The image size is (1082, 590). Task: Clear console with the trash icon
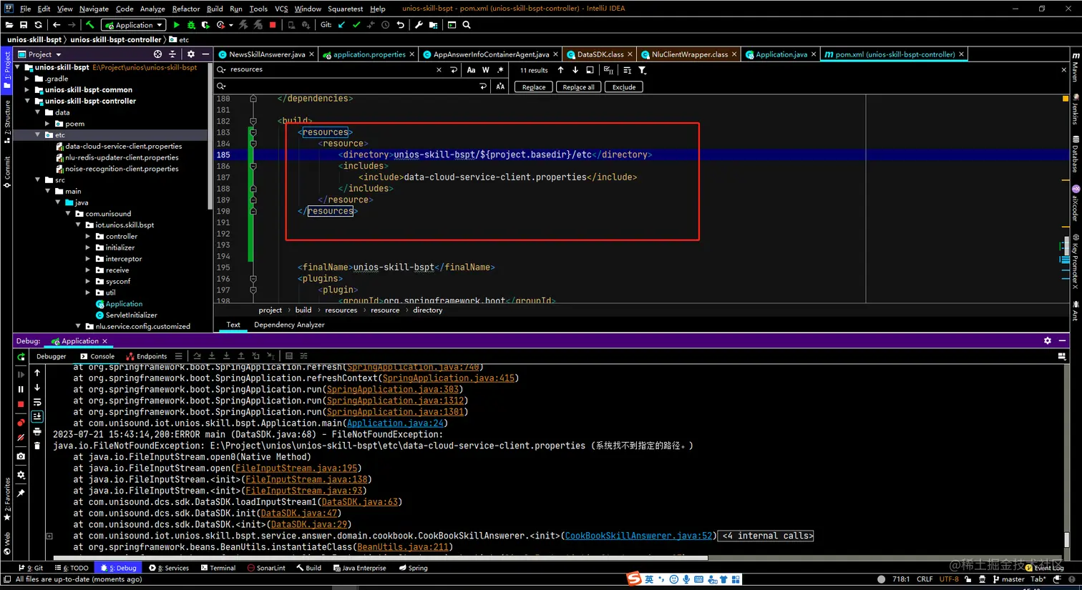click(x=37, y=446)
